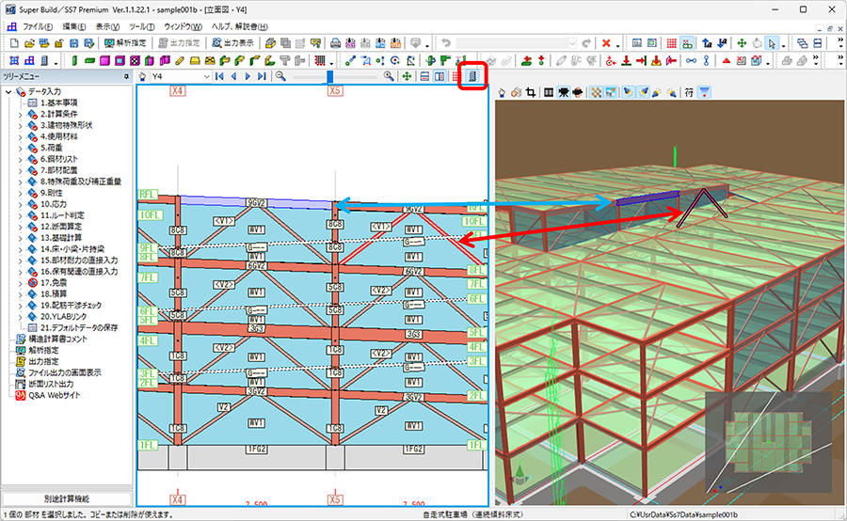847x521 pixels.
Task: Click the building minimap thumbnail in 3D view
Action: [x=768, y=442]
